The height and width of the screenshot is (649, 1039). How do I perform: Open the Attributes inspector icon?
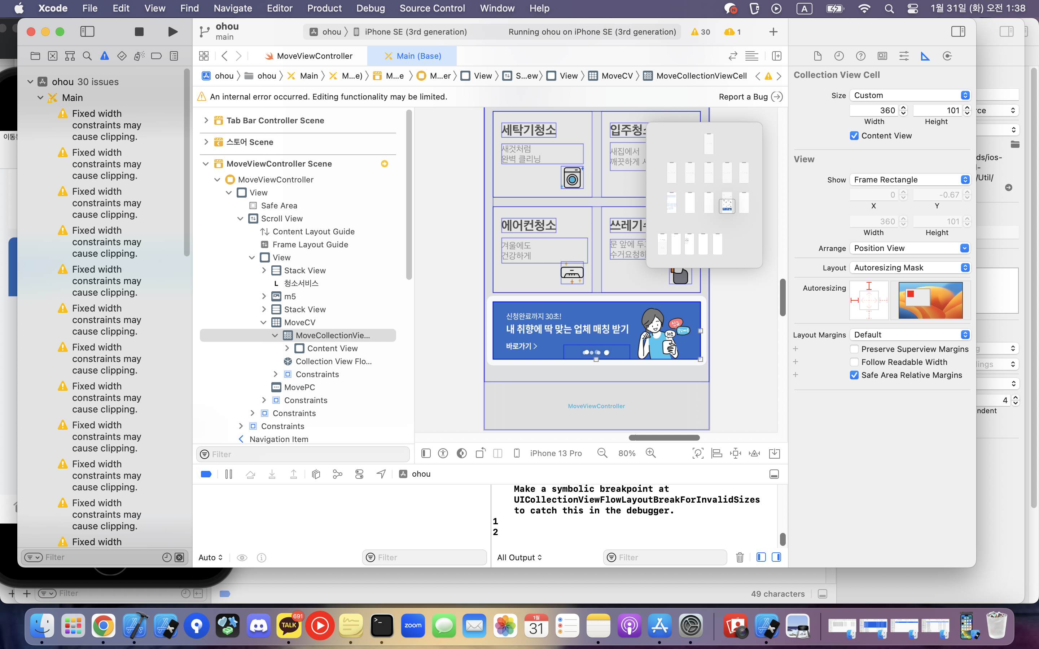(x=904, y=56)
